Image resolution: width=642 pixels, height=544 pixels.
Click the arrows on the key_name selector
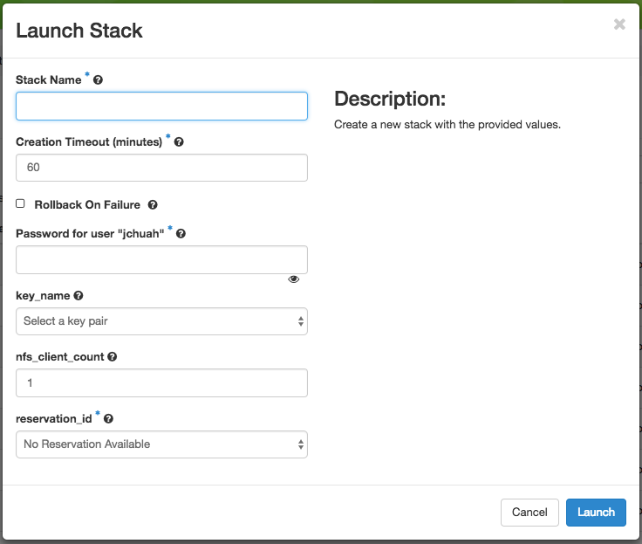(x=301, y=321)
